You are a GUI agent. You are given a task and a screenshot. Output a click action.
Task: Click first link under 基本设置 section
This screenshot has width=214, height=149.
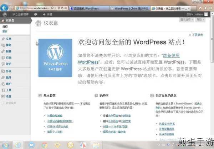click(55, 116)
